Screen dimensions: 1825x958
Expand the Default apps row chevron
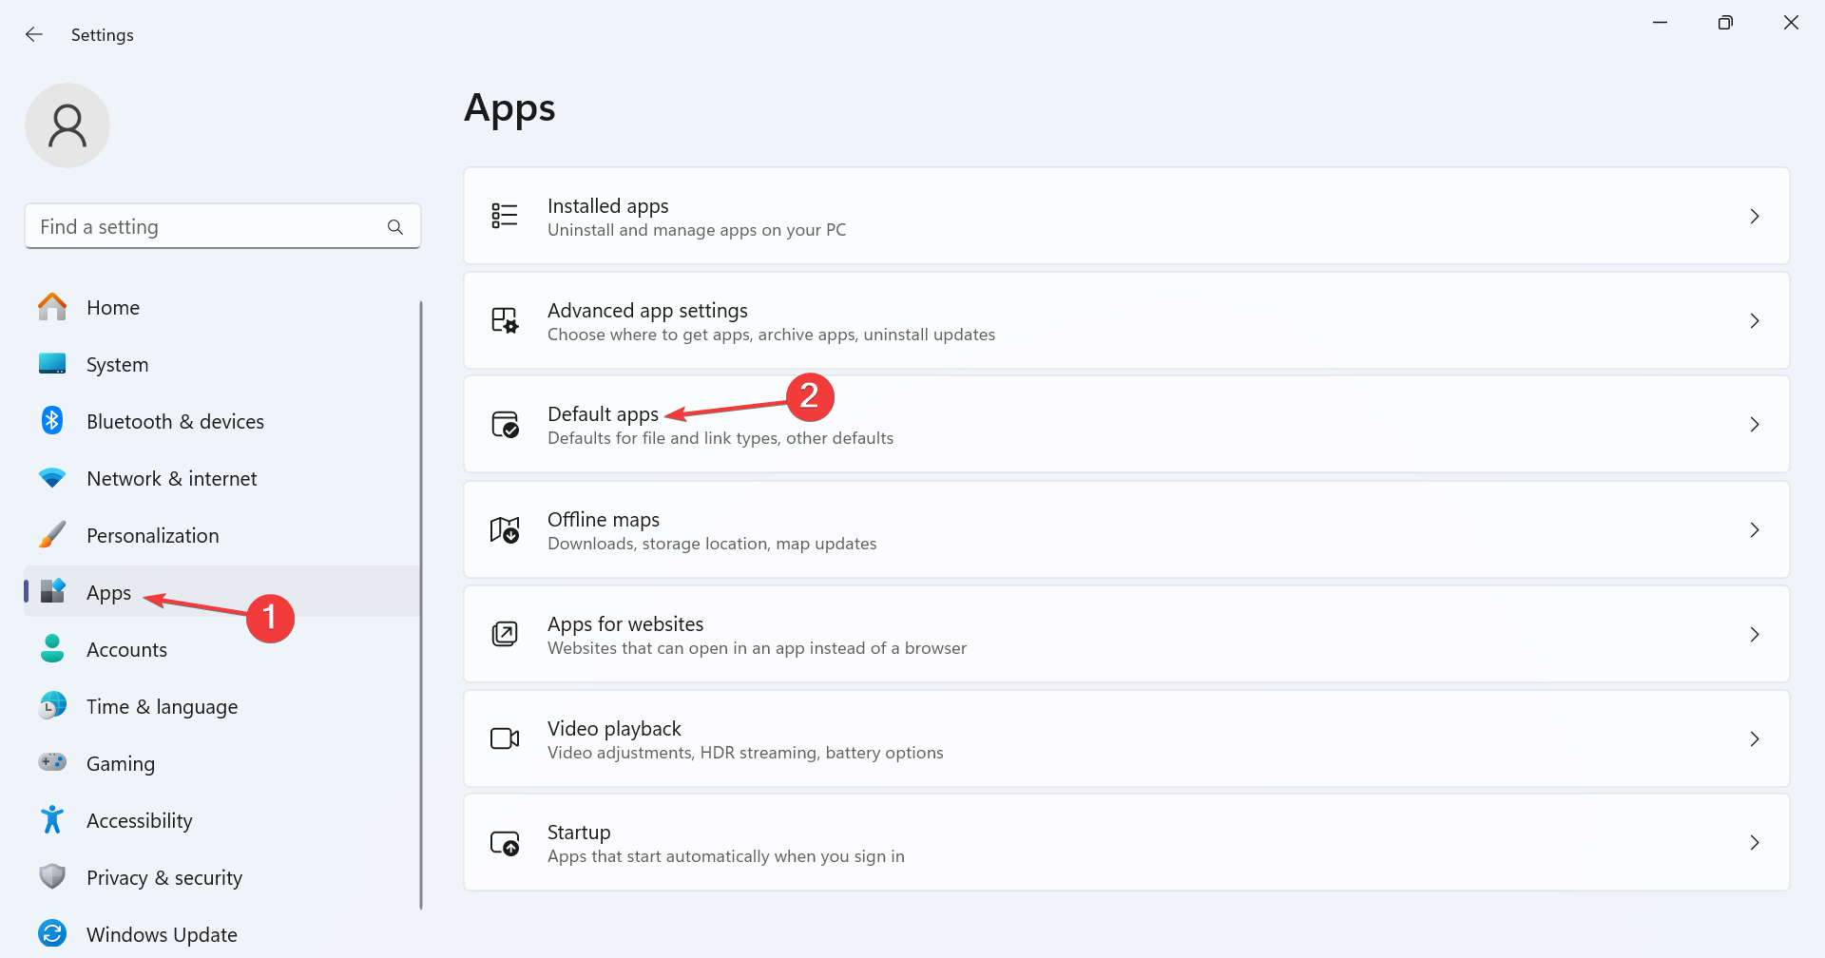pyautogui.click(x=1755, y=425)
